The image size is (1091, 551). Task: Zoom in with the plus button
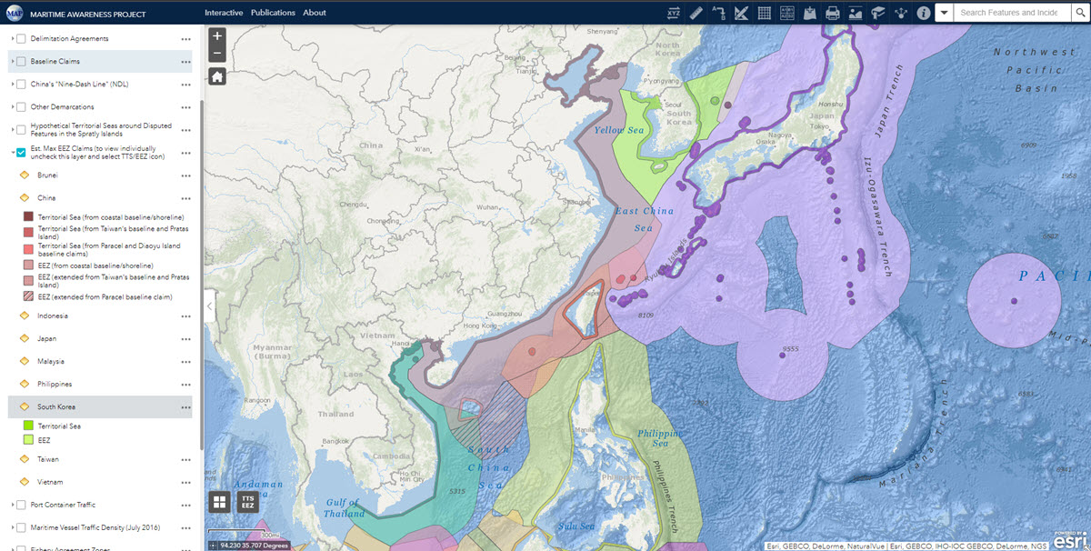point(217,37)
